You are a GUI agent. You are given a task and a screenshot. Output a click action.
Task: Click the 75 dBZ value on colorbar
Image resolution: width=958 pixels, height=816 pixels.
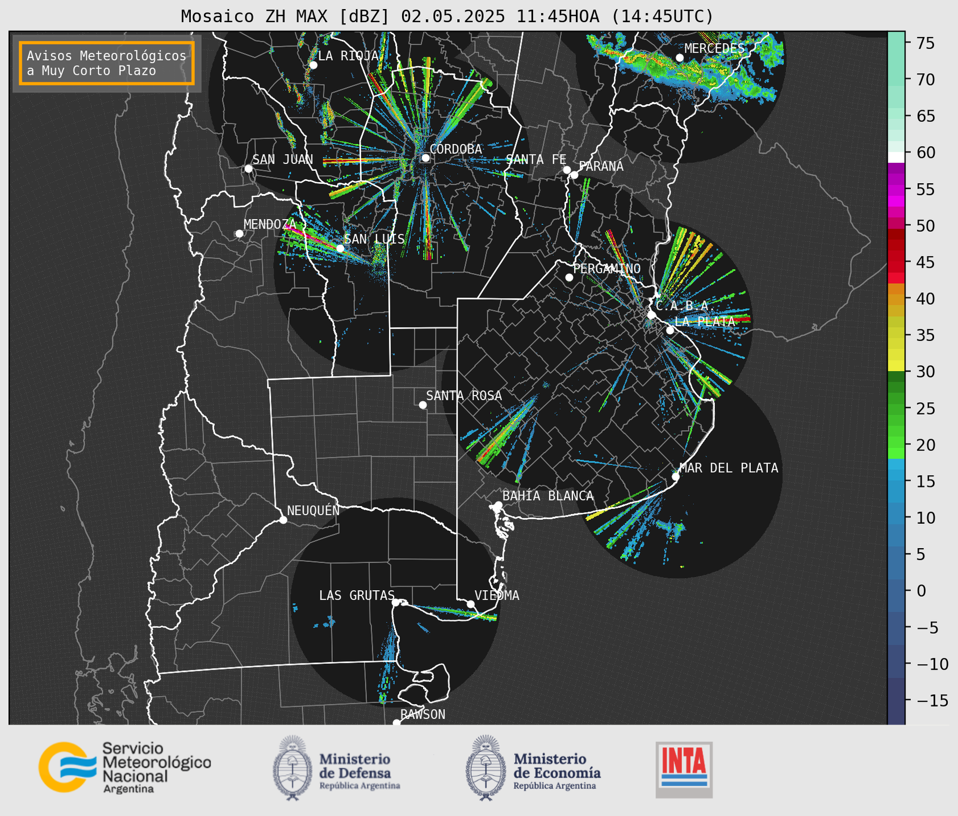[x=925, y=43]
